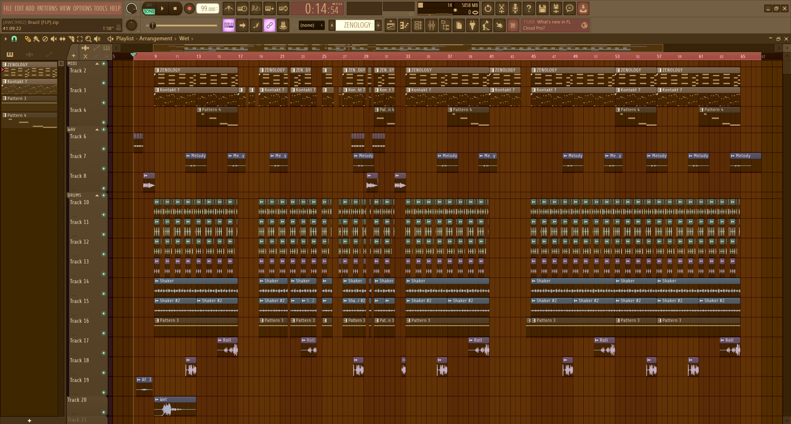Arm recording with the record button
791x424 pixels.
189,8
